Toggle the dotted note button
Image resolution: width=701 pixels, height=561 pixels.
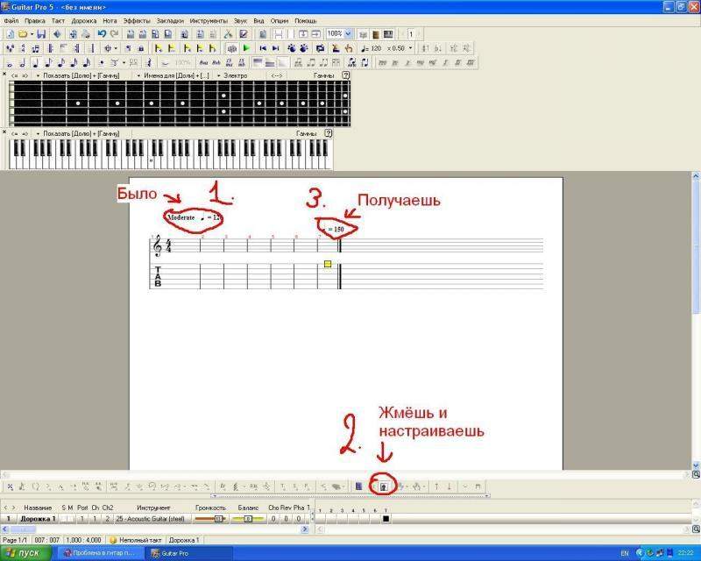(102, 62)
